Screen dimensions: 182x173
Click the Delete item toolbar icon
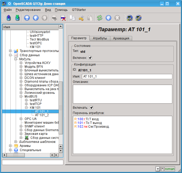pyautogui.click(x=63, y=18)
